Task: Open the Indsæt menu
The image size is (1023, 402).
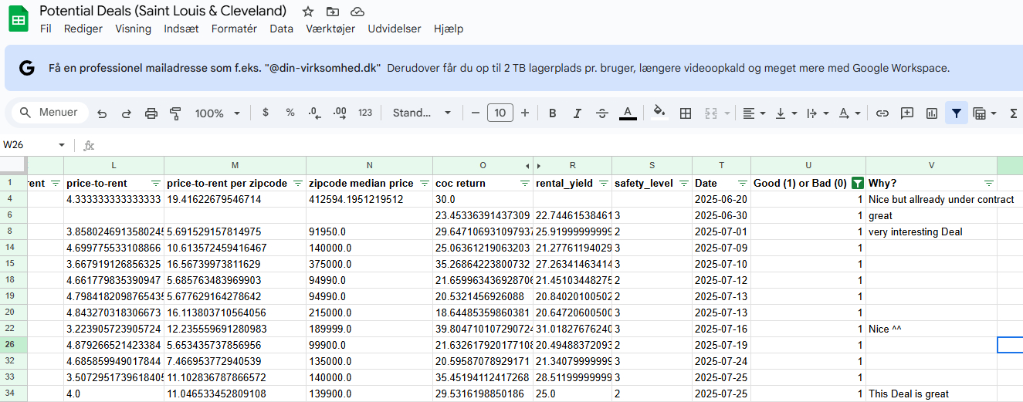Action: 181,29
